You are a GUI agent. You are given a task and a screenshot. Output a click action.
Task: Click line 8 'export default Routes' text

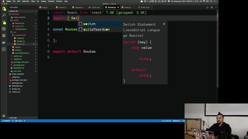(x=74, y=51)
